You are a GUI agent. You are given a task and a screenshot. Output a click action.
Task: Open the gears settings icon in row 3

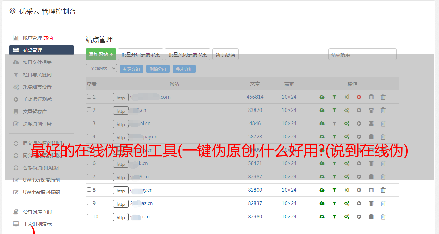coord(347,123)
